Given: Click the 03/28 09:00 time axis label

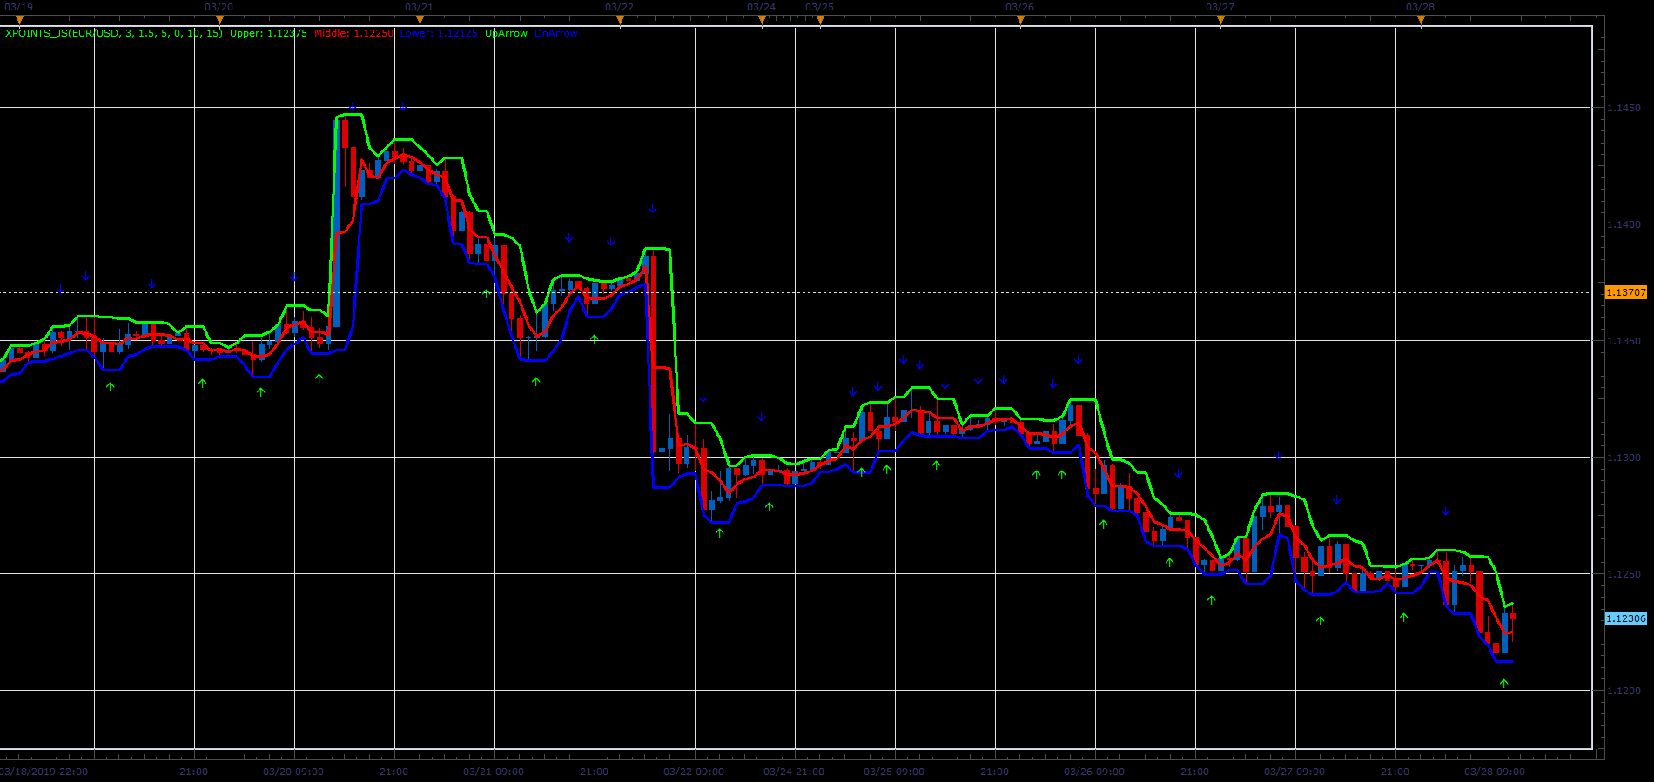Looking at the screenshot, I should coord(1495,772).
